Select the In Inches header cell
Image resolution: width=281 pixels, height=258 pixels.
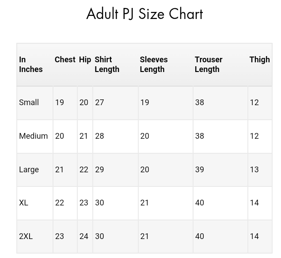tap(31, 64)
